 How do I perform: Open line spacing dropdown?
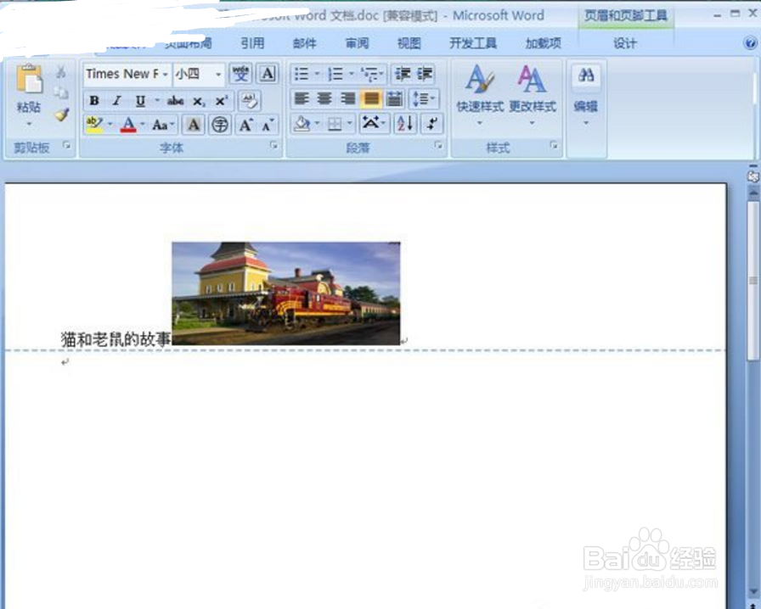[x=424, y=99]
